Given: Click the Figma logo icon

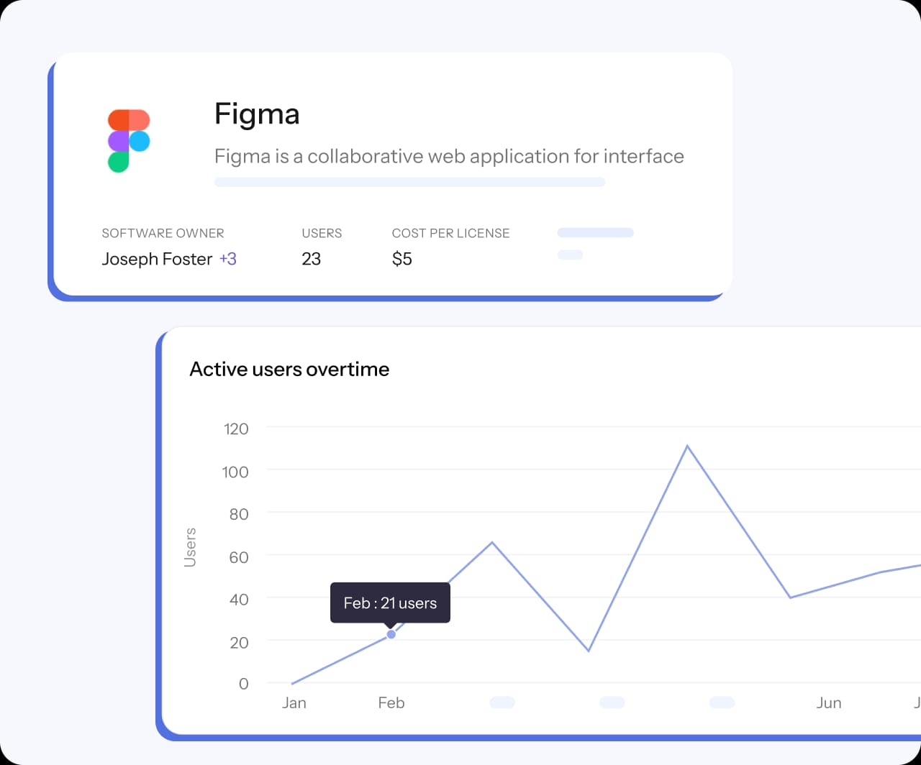Looking at the screenshot, I should pyautogui.click(x=129, y=141).
